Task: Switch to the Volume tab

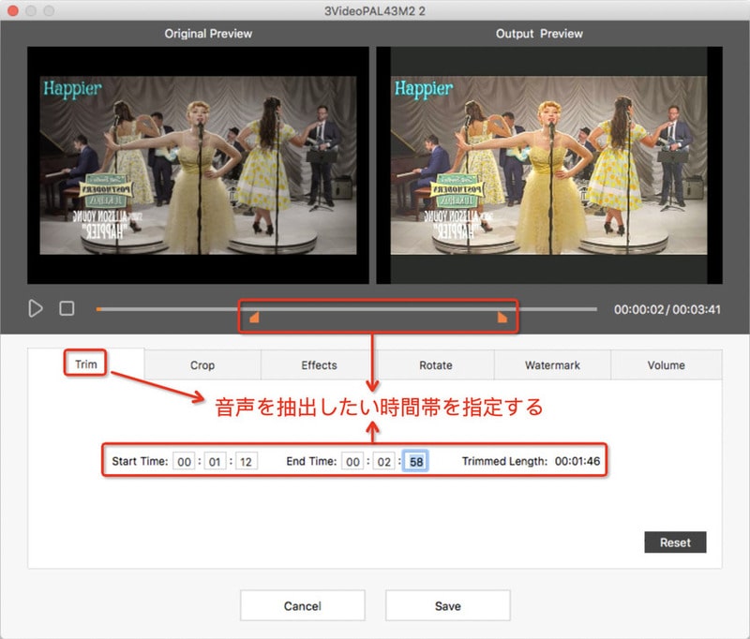Action: click(x=667, y=365)
